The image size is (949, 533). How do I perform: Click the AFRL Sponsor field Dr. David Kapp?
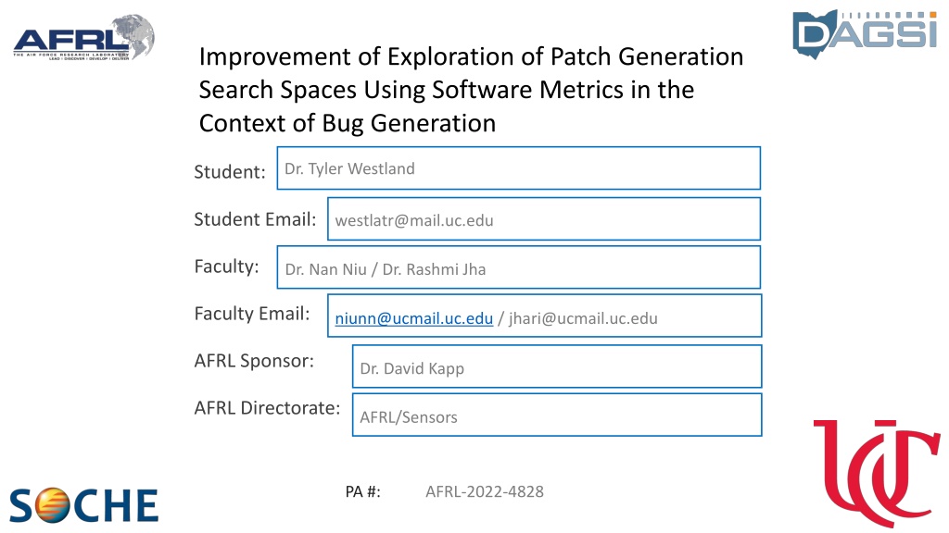click(x=557, y=366)
